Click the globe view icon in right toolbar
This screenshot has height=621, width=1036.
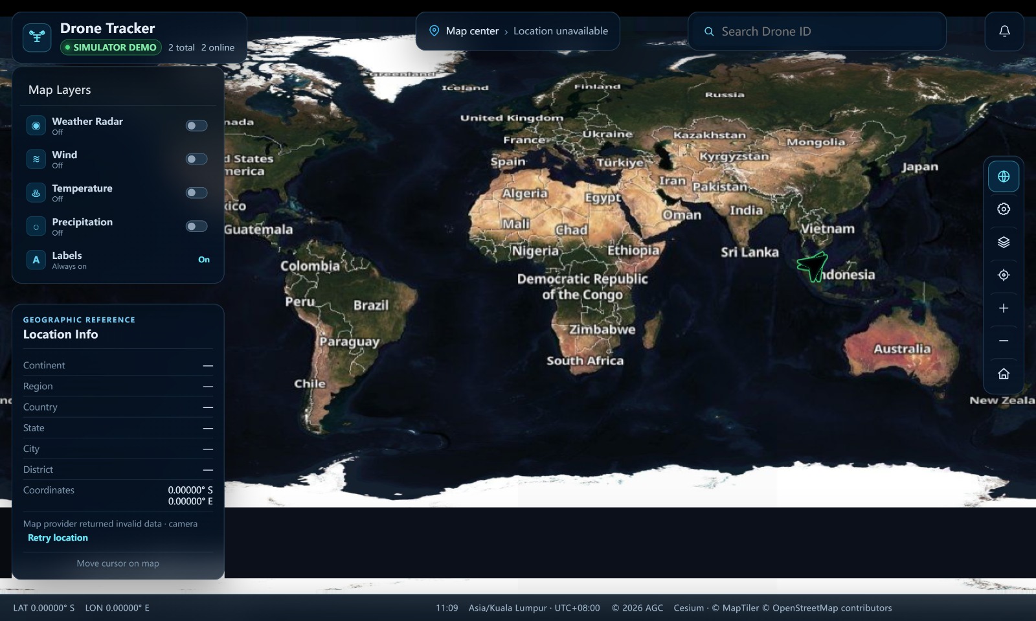1004,176
